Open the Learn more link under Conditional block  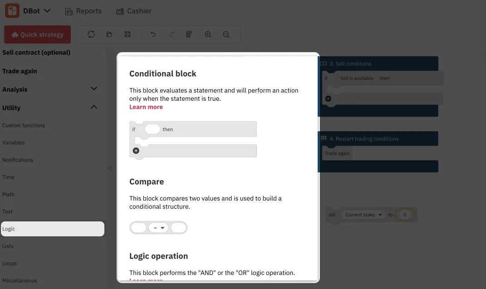tap(146, 107)
